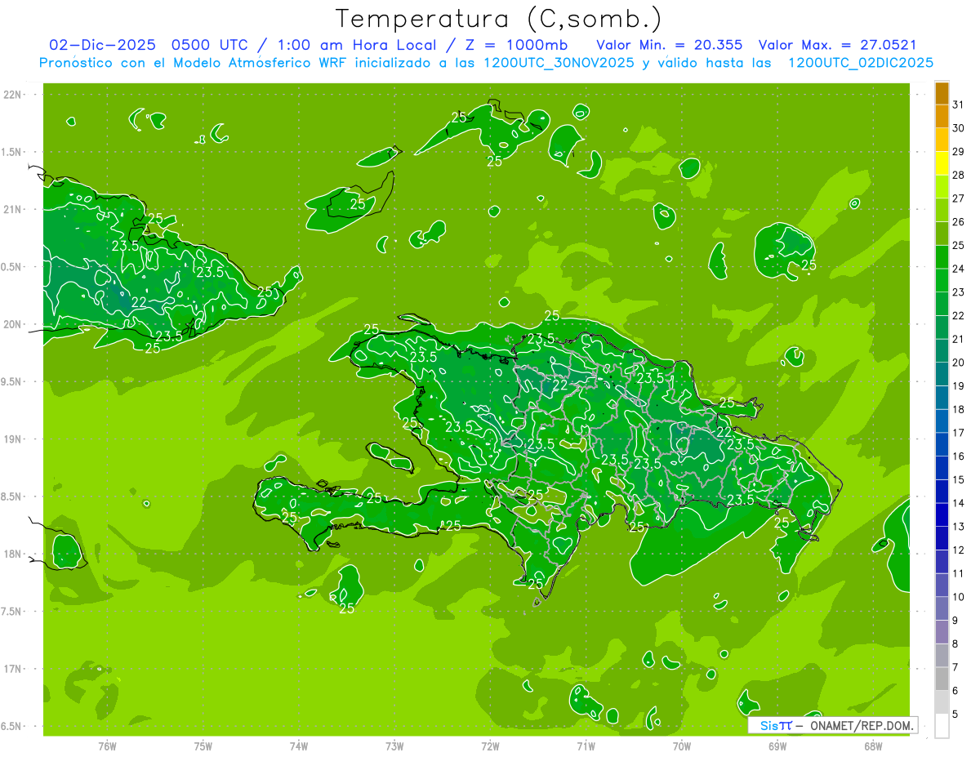Click the latitude axis label 1.5N
The height and width of the screenshot is (757, 980).
11,152
